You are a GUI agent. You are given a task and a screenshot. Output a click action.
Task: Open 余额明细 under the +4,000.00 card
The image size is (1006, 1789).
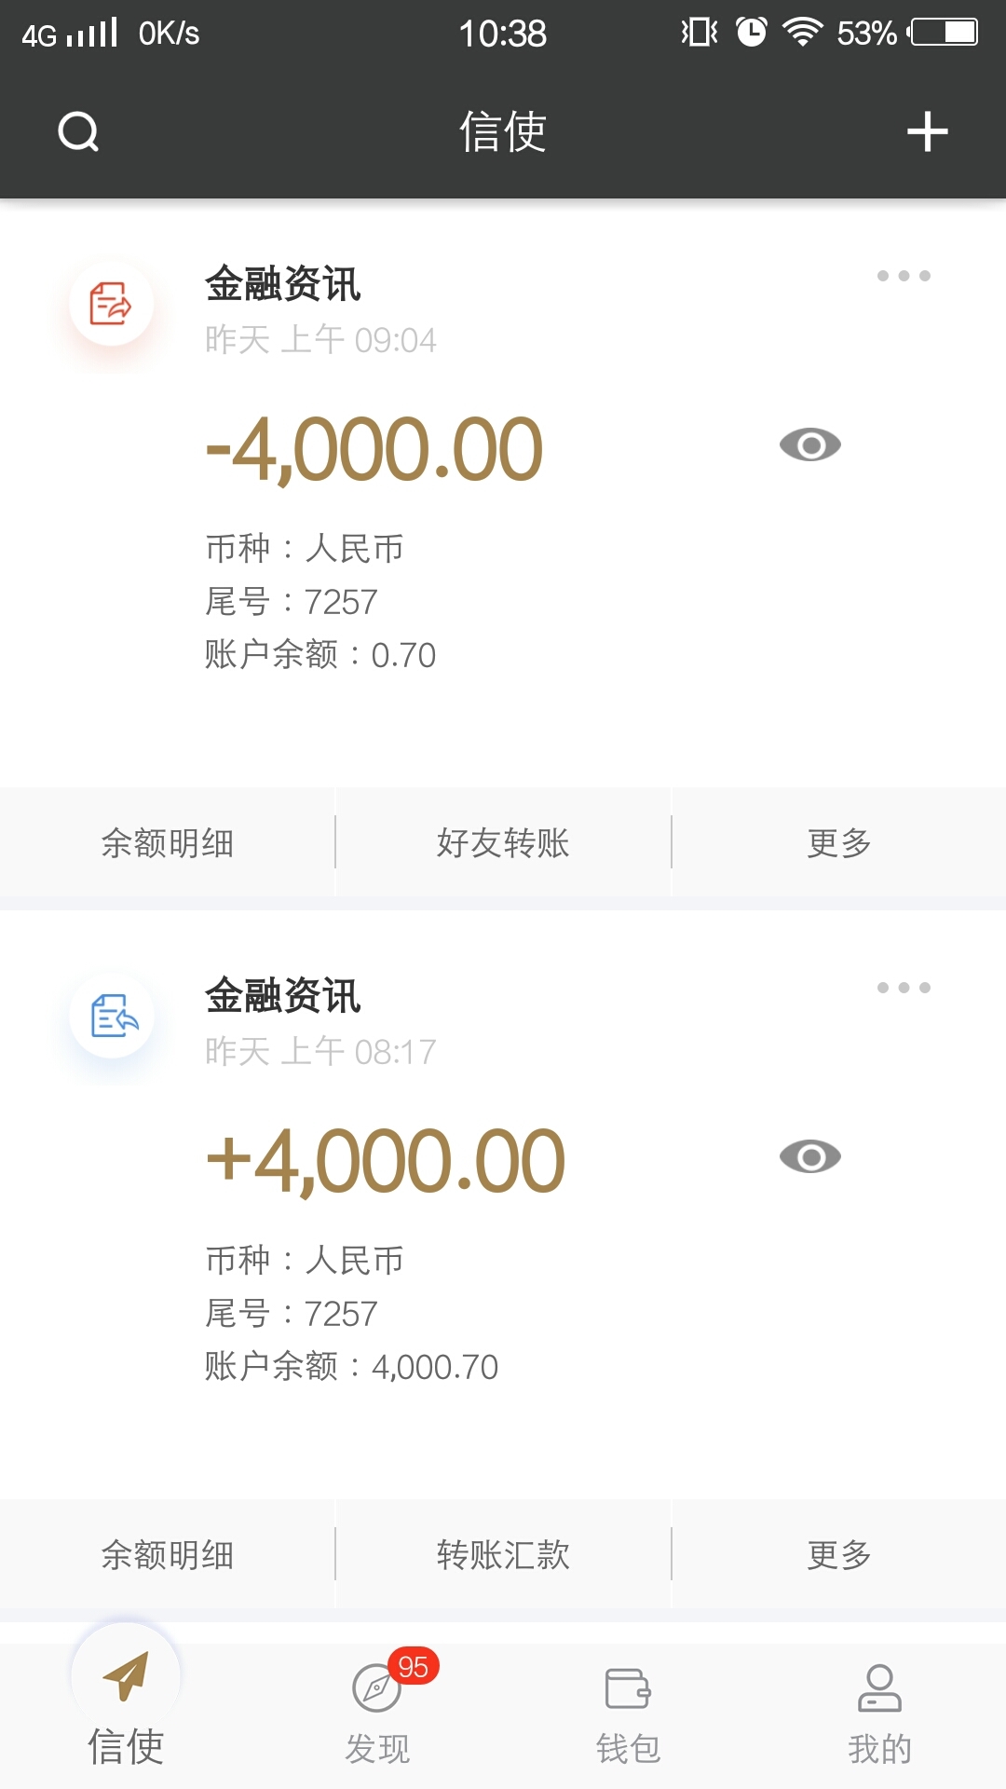coord(168,1555)
